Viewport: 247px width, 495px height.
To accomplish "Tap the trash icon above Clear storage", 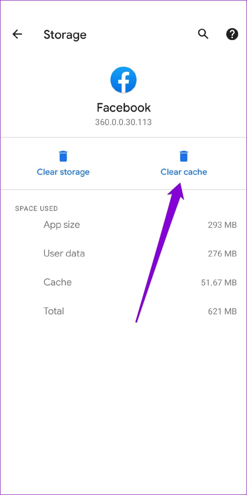I will click(63, 156).
